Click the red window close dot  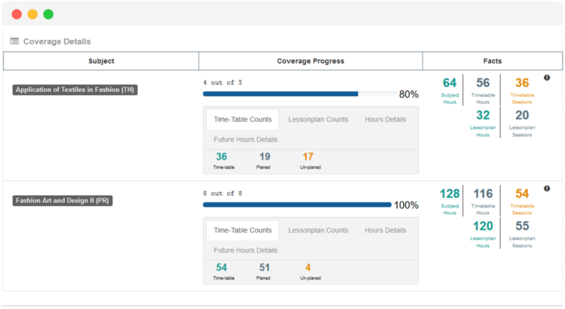point(17,14)
